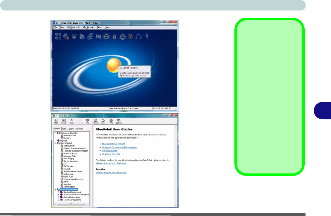Screen dimensions: 331x216
Task: Click Hide in the help toolbar
Action: 56,121
